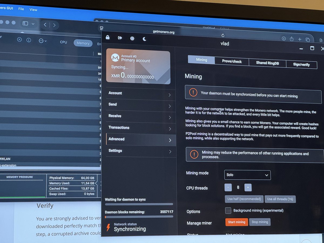Image resolution: width=324 pixels, height=243 pixels.
Task: Open the sidebar toggle dropdown arrow
Action: [x=33, y=24]
